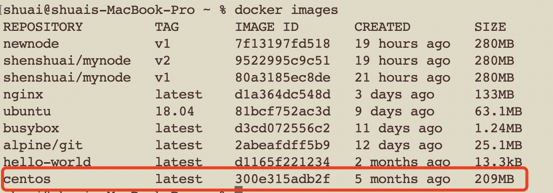
Task: Click the REPOSITORY column header
Action: pos(43,27)
